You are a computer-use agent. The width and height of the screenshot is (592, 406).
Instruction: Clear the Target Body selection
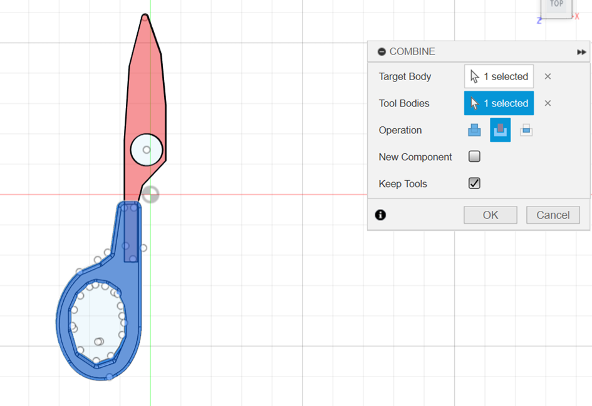point(548,76)
